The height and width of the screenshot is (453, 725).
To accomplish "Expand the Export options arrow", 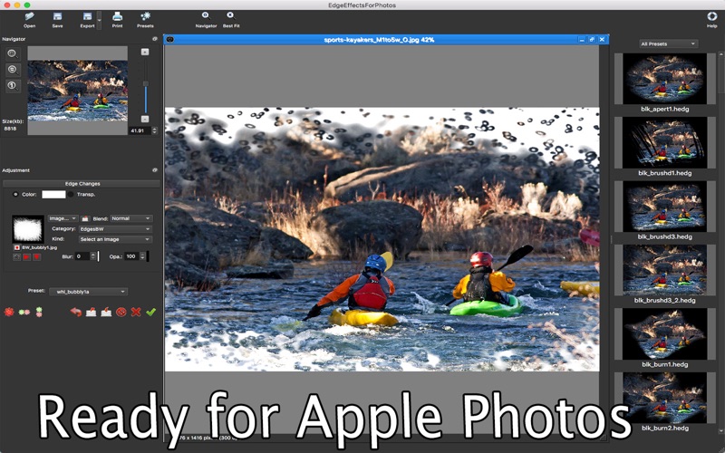I will (99, 20).
